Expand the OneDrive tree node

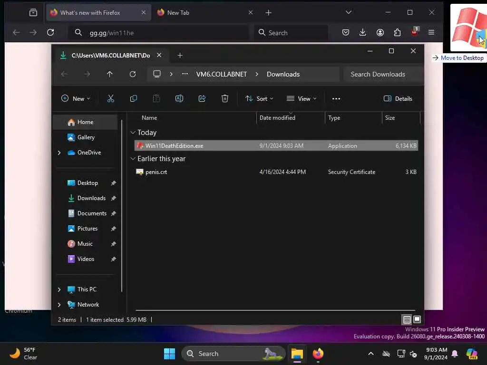[x=59, y=153]
